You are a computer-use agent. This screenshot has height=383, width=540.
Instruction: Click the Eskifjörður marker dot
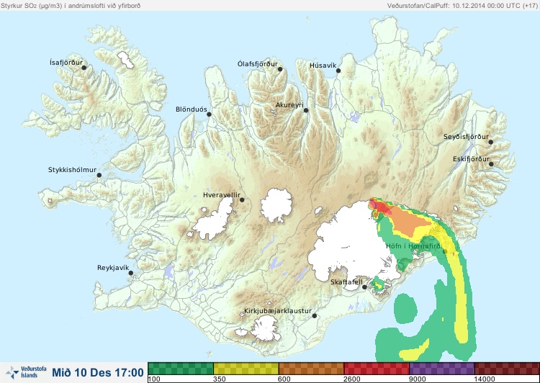(x=491, y=164)
